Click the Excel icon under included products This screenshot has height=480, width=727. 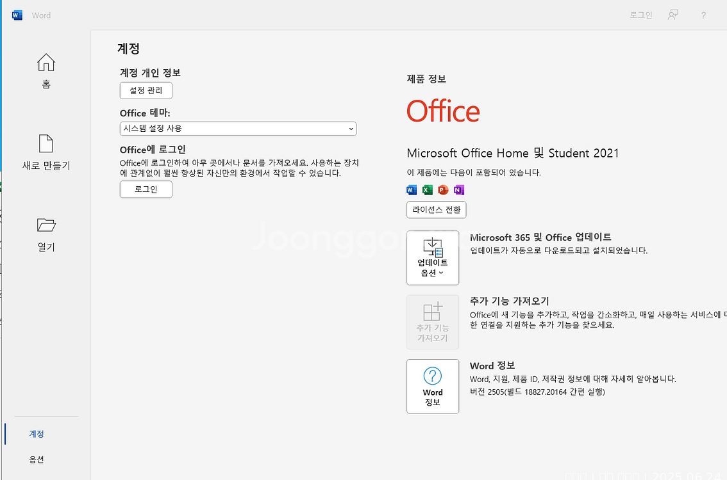click(x=426, y=189)
